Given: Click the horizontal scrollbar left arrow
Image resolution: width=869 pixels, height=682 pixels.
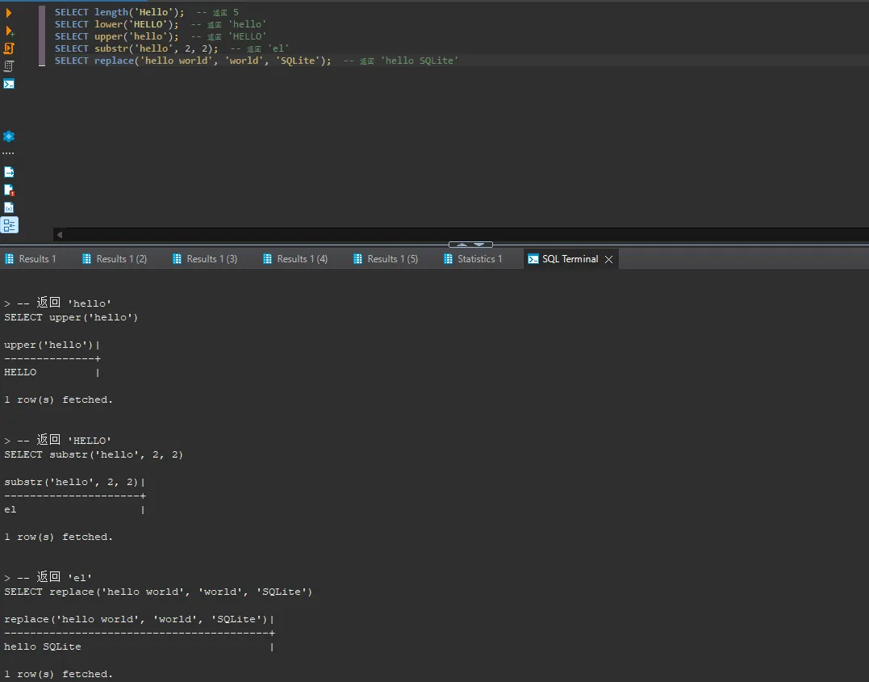Looking at the screenshot, I should point(59,235).
